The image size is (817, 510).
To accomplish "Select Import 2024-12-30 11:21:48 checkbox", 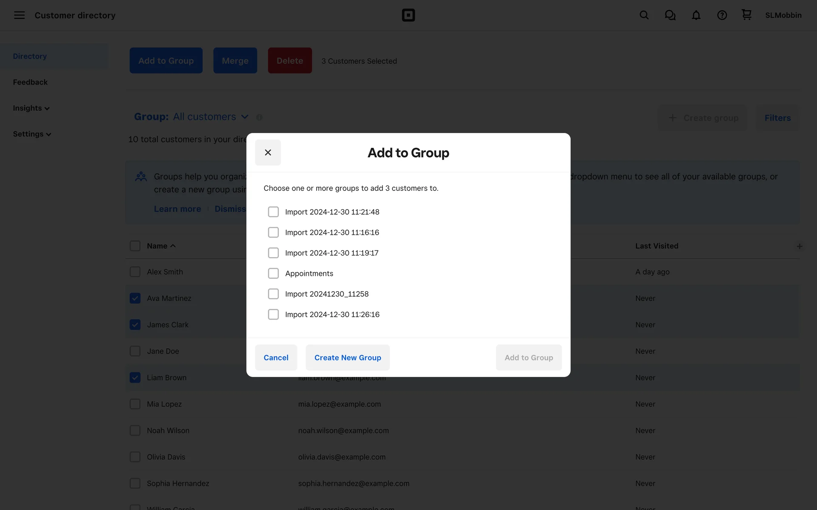I will tap(273, 212).
